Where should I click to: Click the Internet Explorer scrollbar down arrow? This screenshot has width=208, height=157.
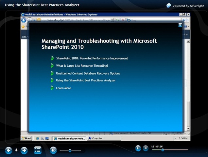tap(188, 129)
